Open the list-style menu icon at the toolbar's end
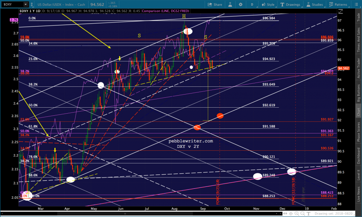 [x=356, y=4]
